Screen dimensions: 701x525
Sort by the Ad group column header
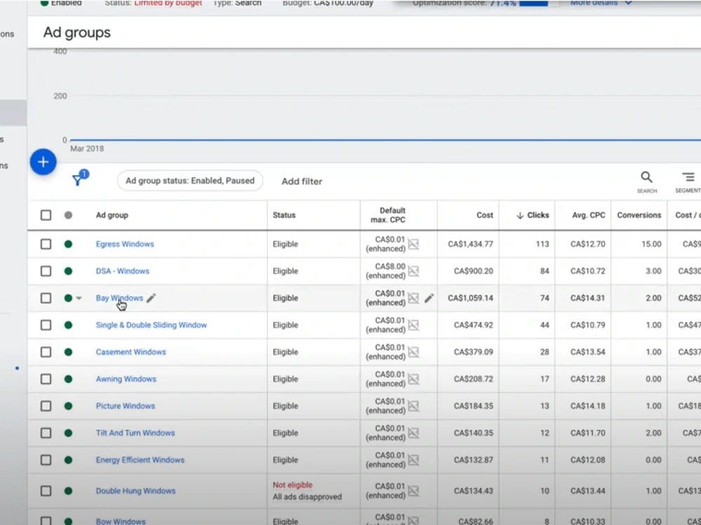pos(111,215)
